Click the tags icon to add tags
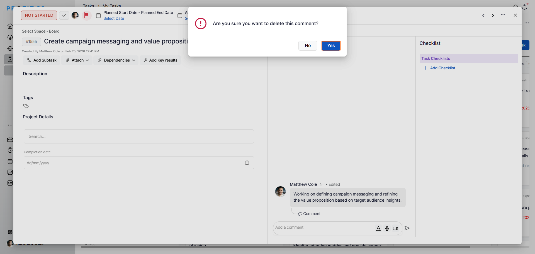Screen dimensions: 535x254 26,106
